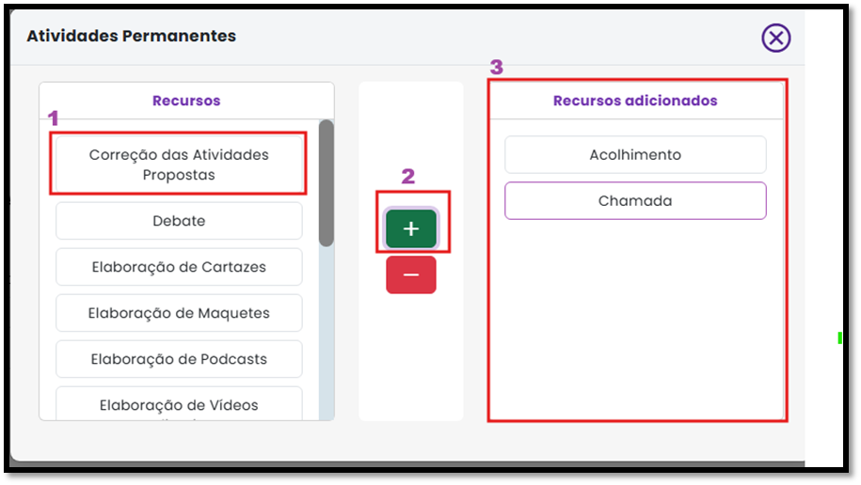Click the purple step number 1 annotation
The height and width of the screenshot is (485, 861).
[53, 118]
